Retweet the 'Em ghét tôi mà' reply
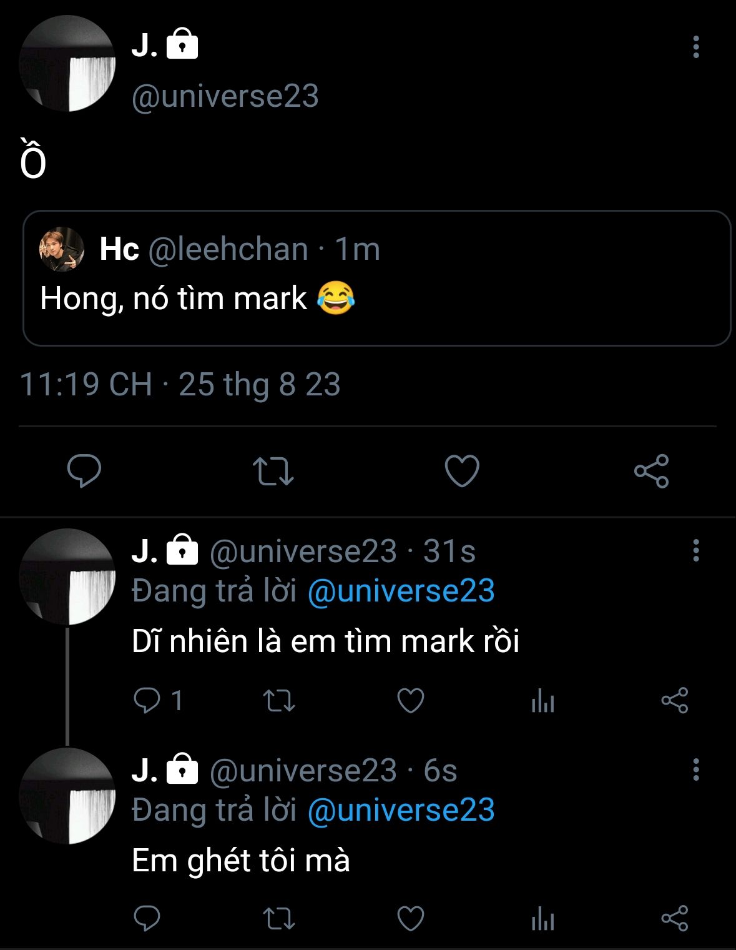The width and height of the screenshot is (736, 950). (x=278, y=918)
